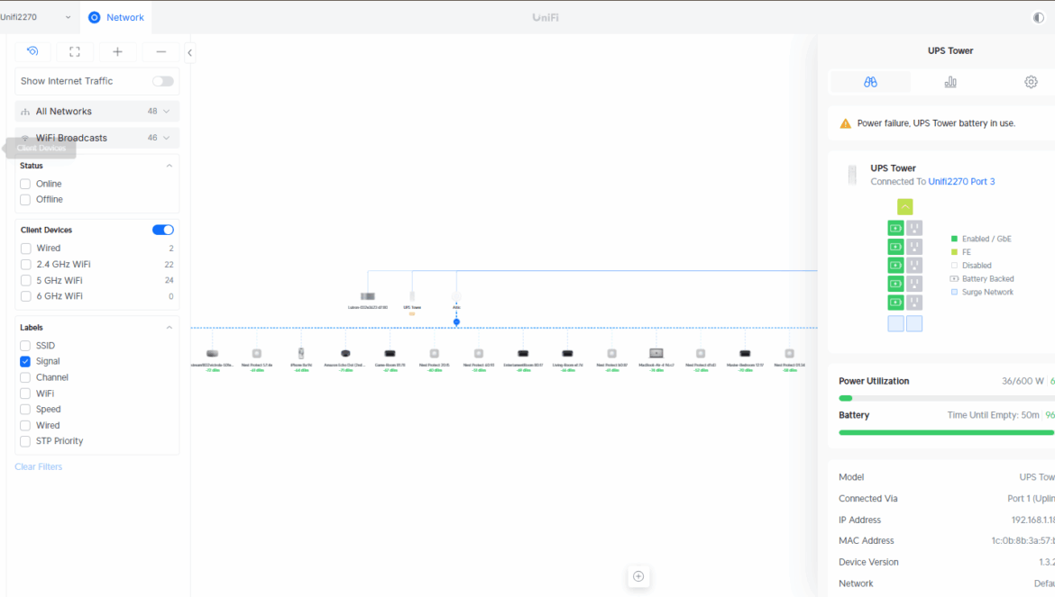Click the UPS Tower node in topology
The width and height of the screenshot is (1055, 597).
(x=412, y=296)
